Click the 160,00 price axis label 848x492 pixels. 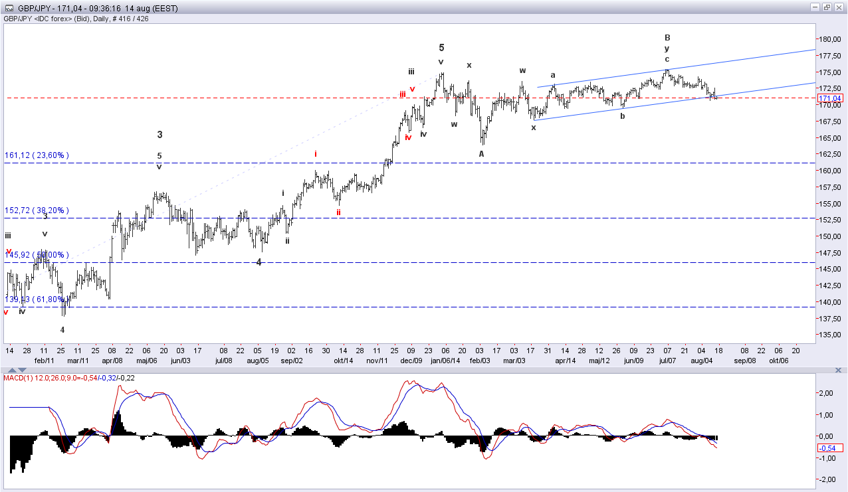[831, 171]
